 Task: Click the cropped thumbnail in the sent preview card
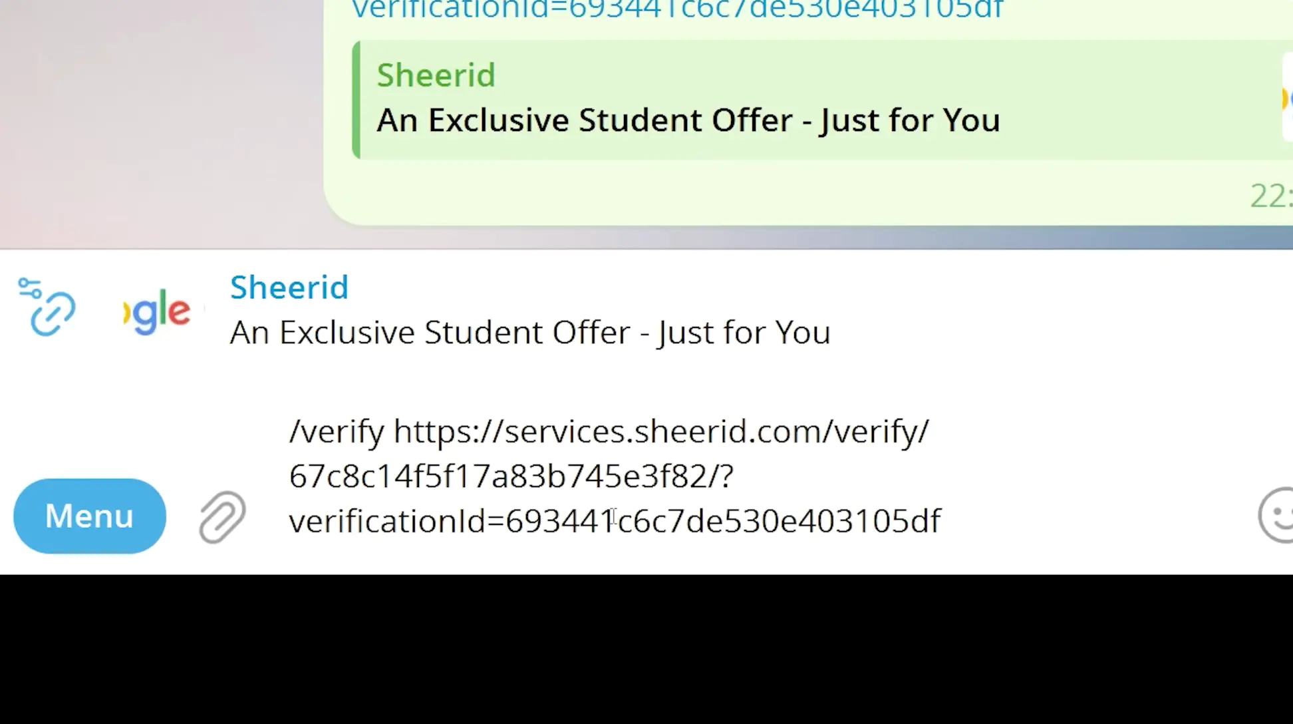[x=1286, y=98]
